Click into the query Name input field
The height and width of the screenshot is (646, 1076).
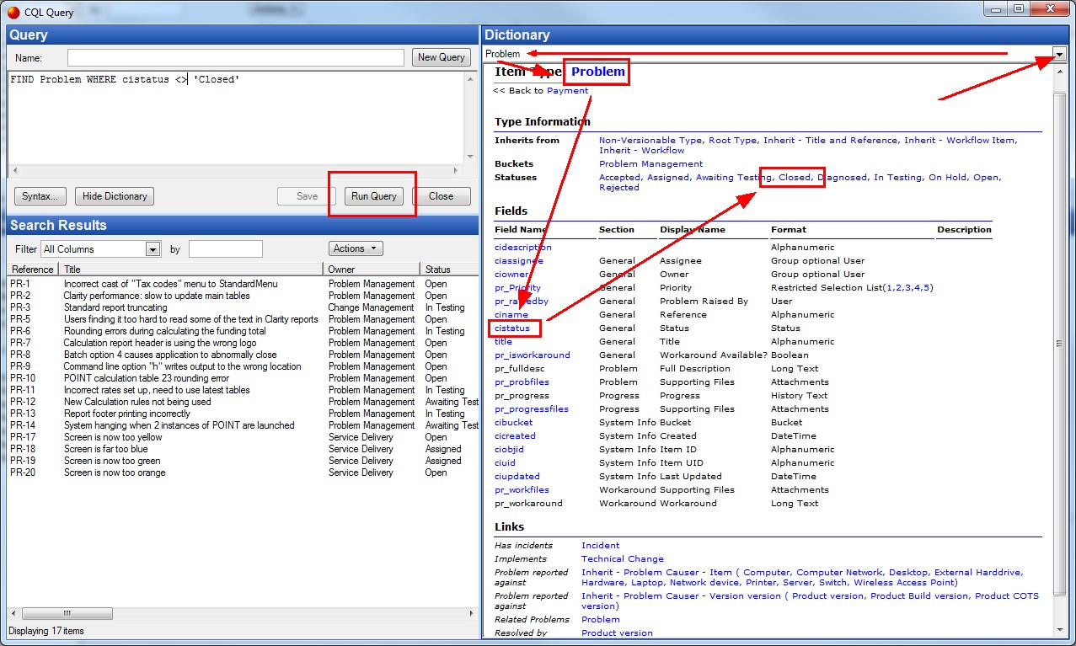click(236, 58)
